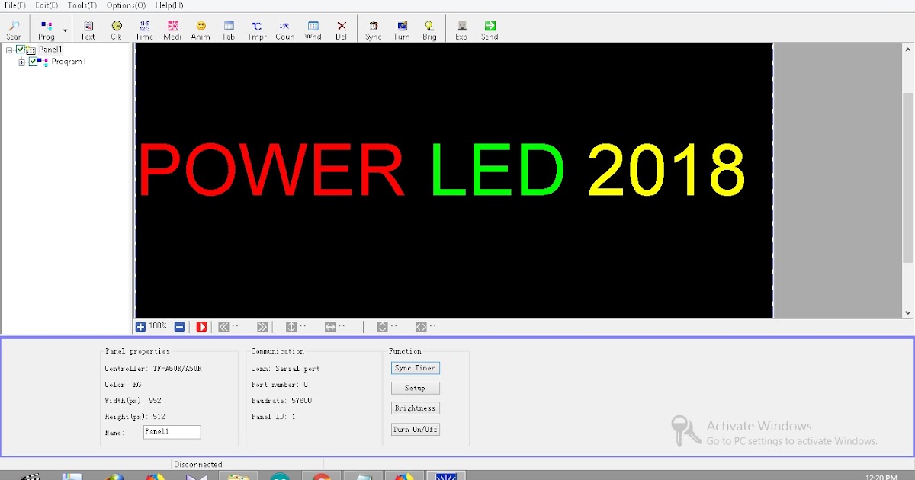
Task: Send program to display with Send icon
Action: [489, 28]
